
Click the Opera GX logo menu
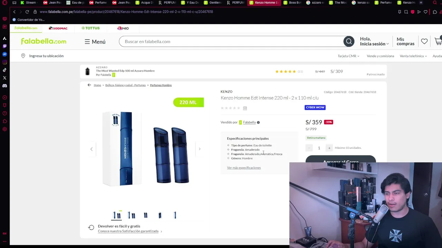tap(4, 3)
